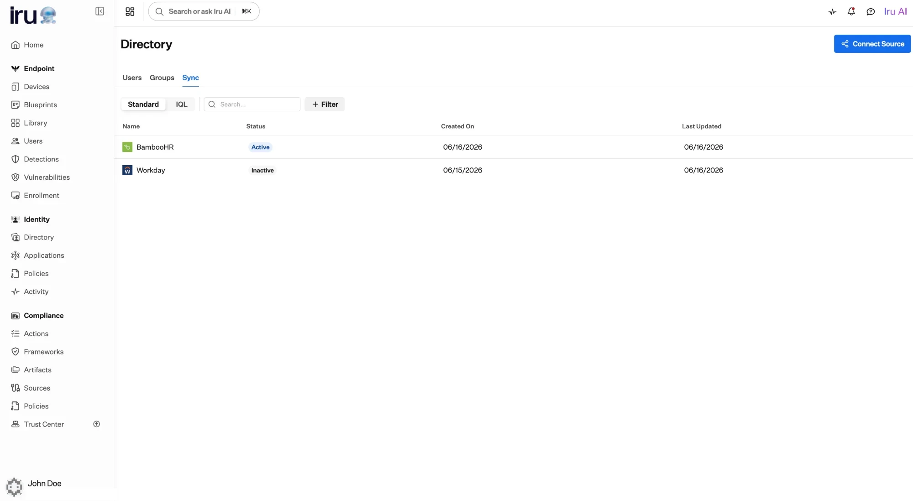This screenshot has height=501, width=913.
Task: Open the BambooHR row name
Action: click(155, 147)
